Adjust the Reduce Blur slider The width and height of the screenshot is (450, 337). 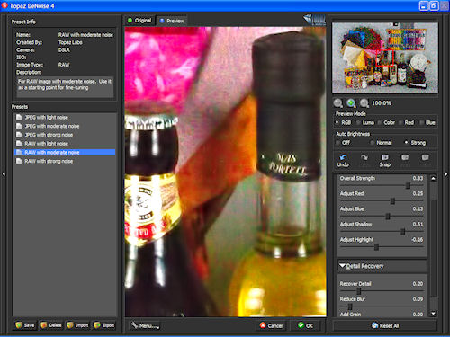click(x=350, y=306)
